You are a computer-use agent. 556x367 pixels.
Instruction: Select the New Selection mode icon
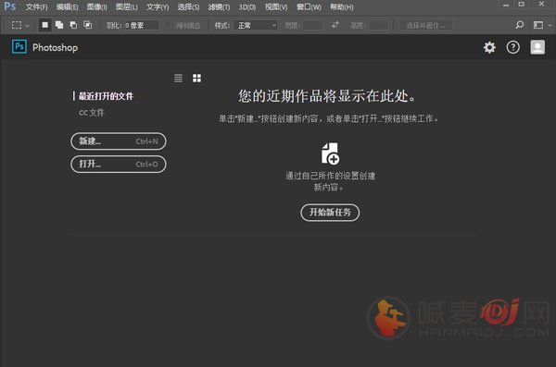44,25
